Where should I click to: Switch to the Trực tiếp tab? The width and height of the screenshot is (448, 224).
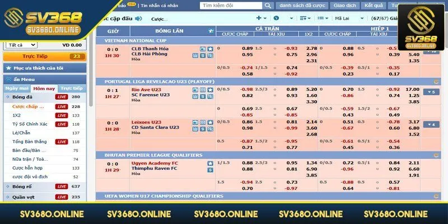click(x=71, y=88)
